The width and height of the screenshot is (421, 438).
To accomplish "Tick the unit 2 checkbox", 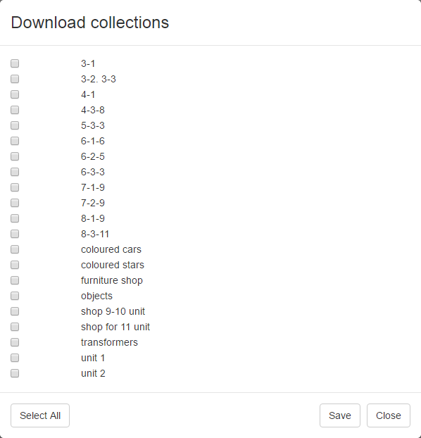I will click(x=15, y=373).
